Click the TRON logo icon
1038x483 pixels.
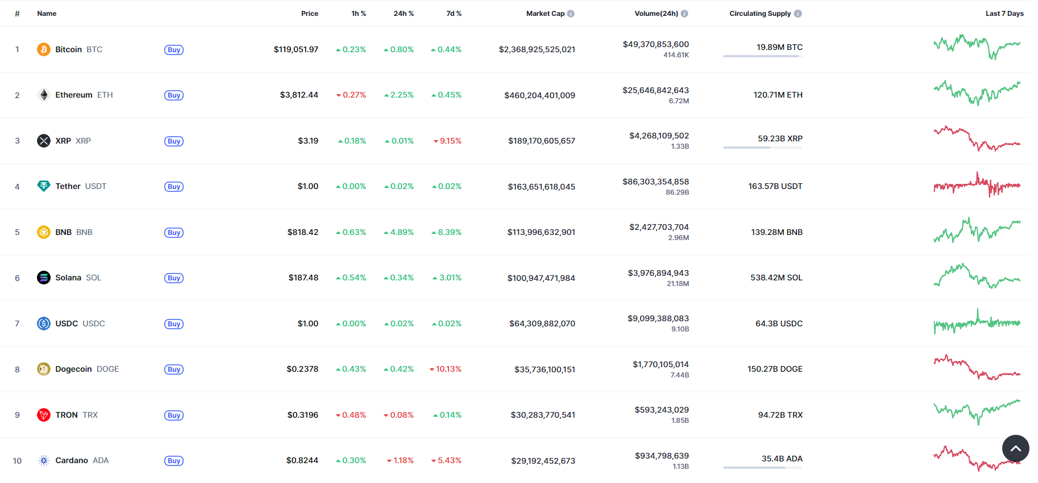[x=44, y=415]
